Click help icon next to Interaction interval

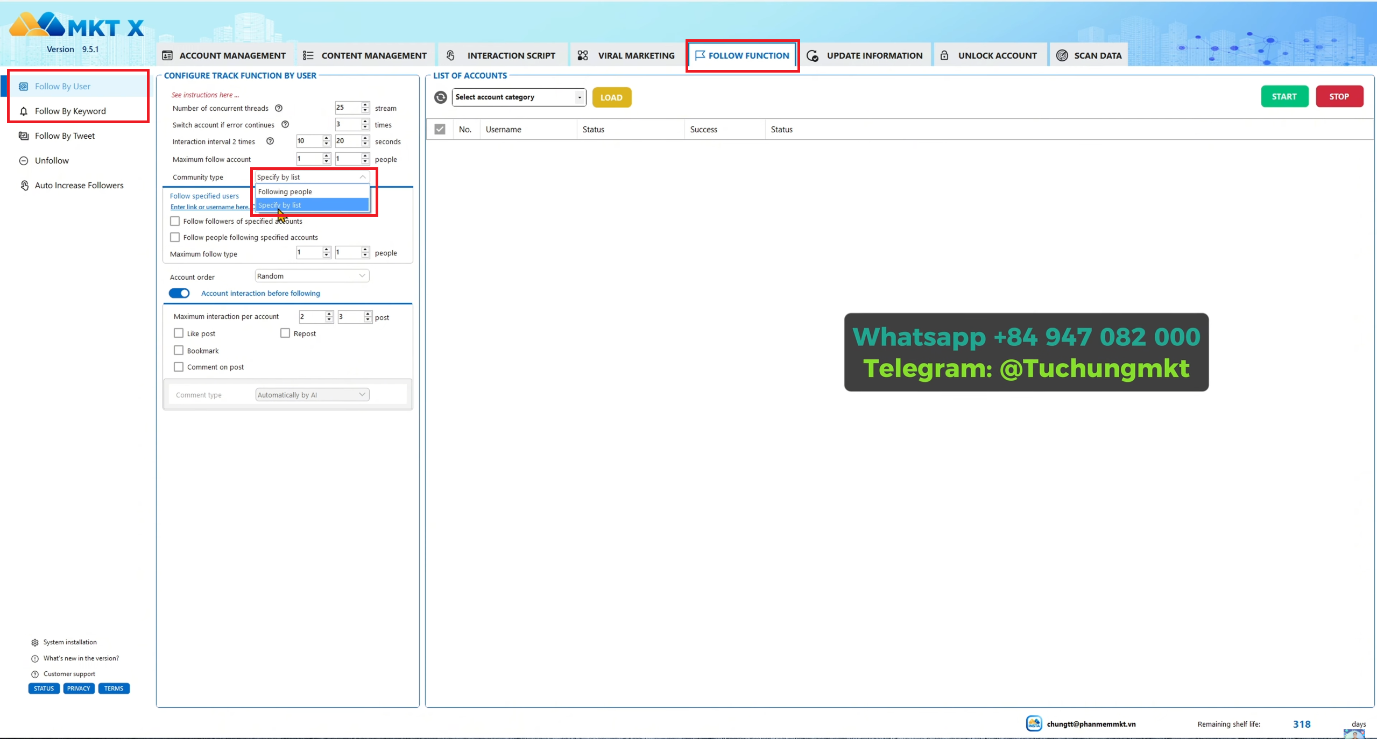click(x=270, y=141)
